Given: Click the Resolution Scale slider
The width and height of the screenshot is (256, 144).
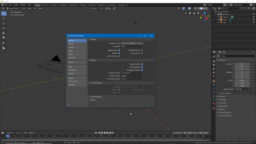Looking at the screenshot, I should click(x=132, y=43).
